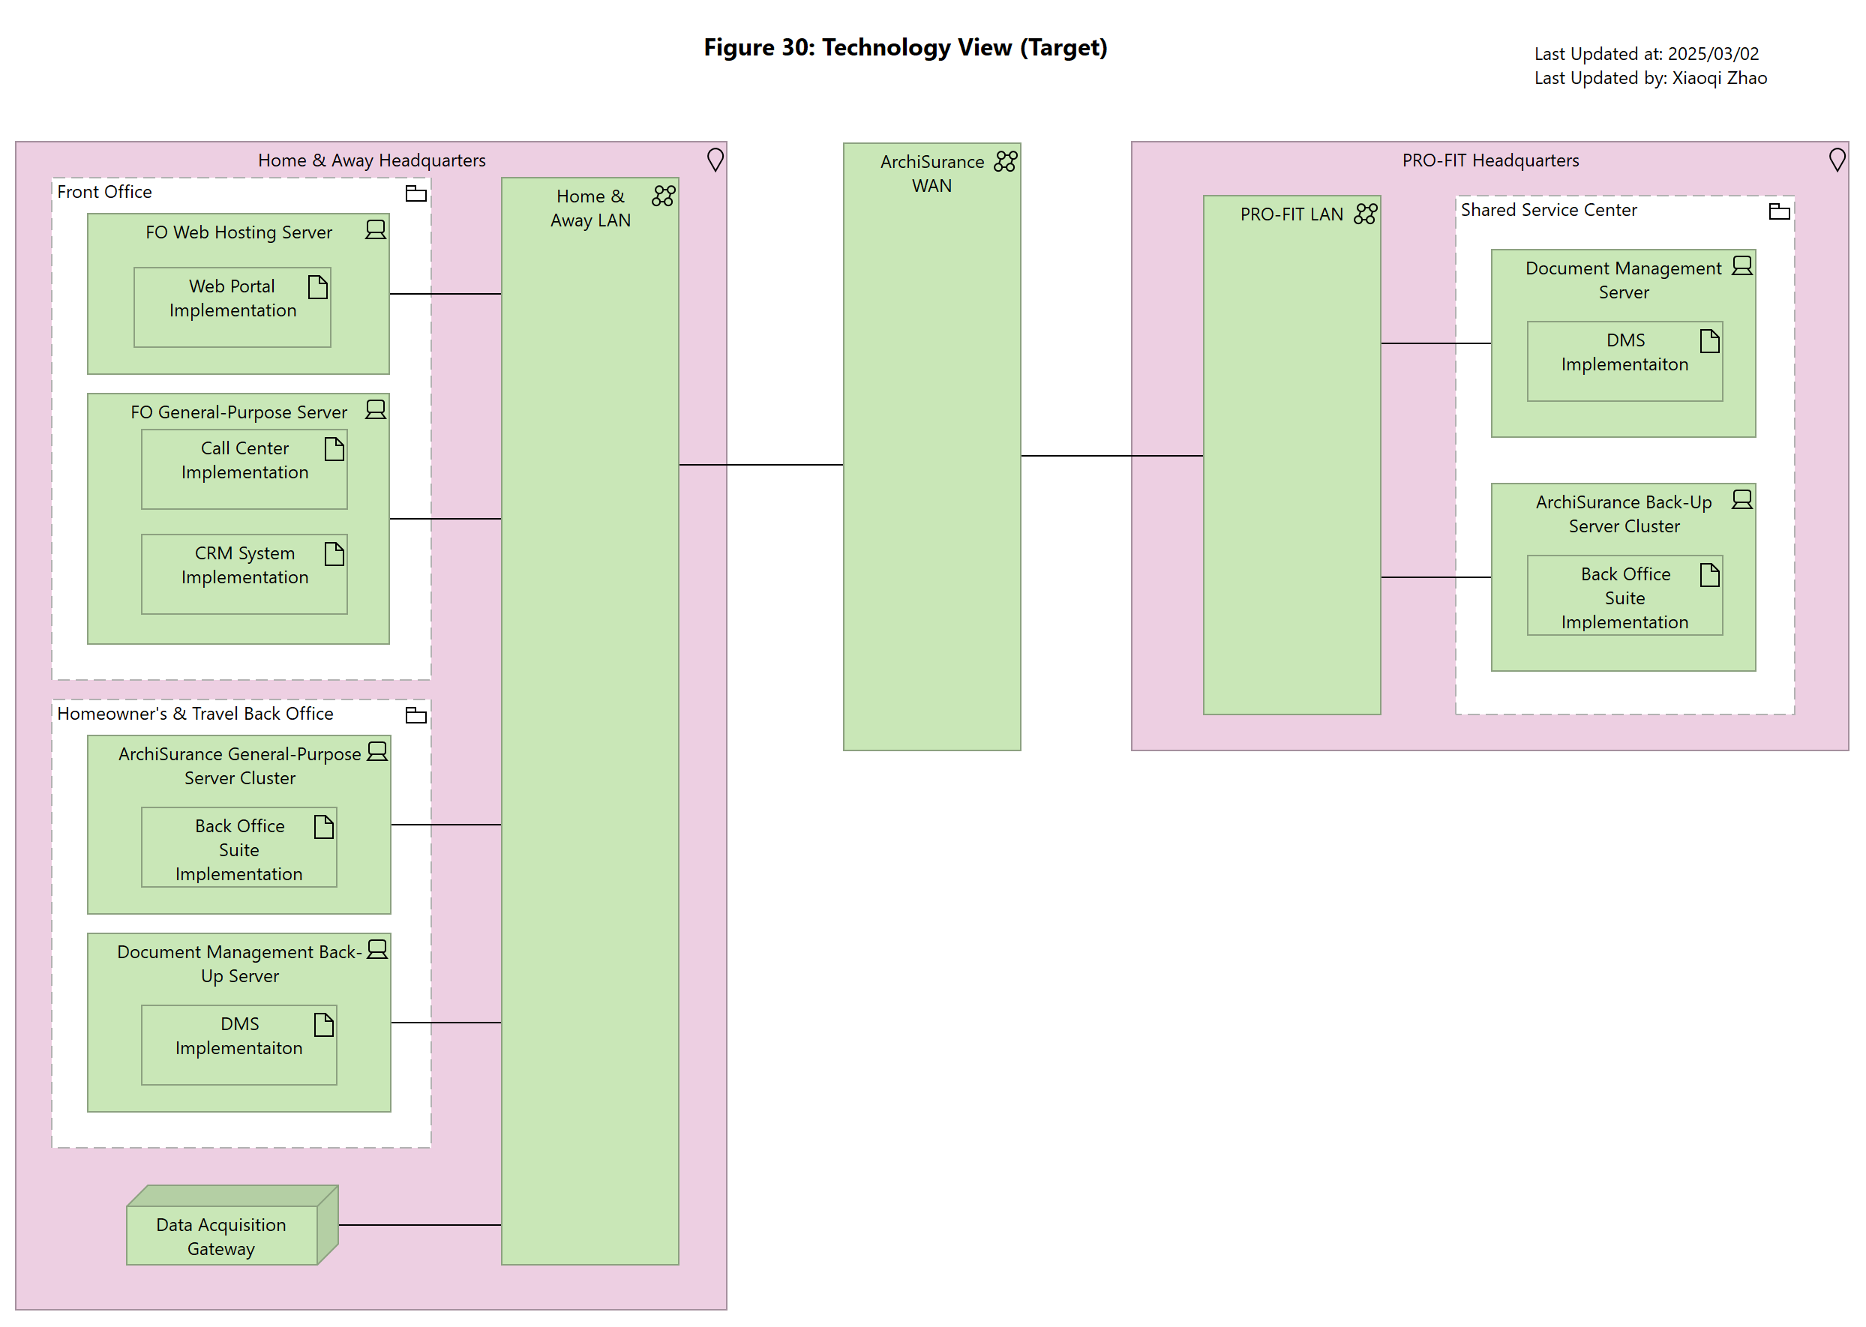Image resolution: width=1866 pixels, height=1327 pixels.
Task: Click the Last Updated at: 2025/03/02 text
Action: [1646, 54]
